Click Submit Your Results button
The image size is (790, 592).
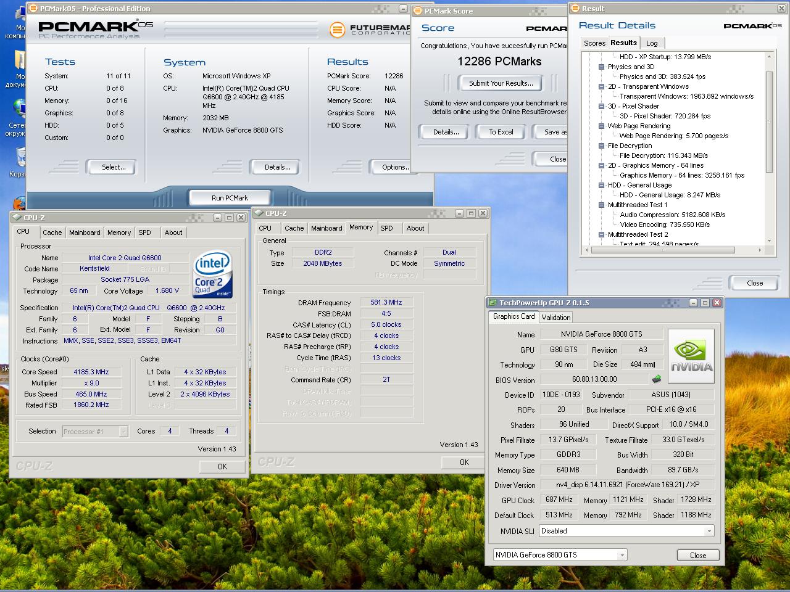coord(501,83)
